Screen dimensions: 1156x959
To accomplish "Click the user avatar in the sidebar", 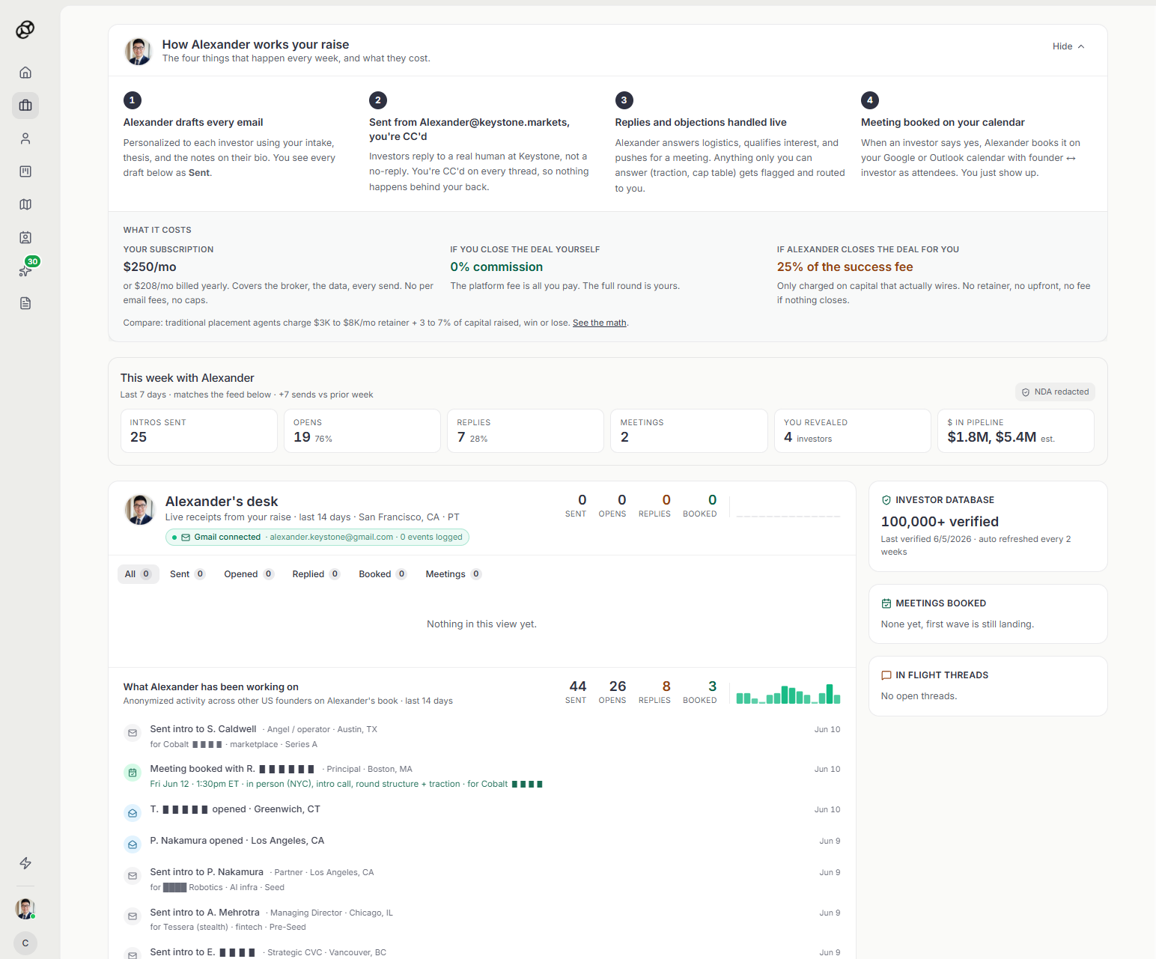I will (x=25, y=909).
